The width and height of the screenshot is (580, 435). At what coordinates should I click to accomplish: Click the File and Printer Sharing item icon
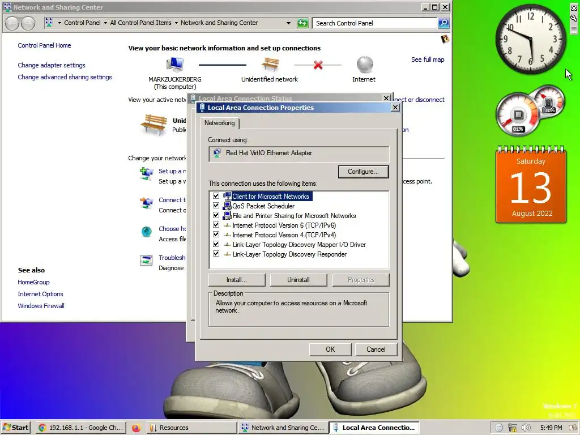227,216
